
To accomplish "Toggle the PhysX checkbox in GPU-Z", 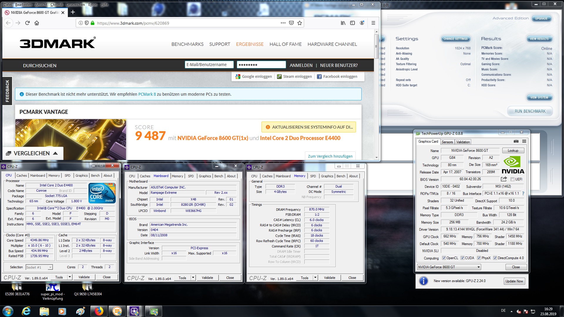I will [479, 258].
